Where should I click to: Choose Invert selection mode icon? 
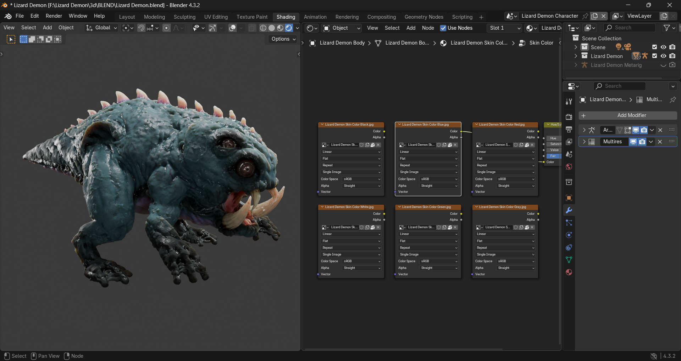coord(49,39)
